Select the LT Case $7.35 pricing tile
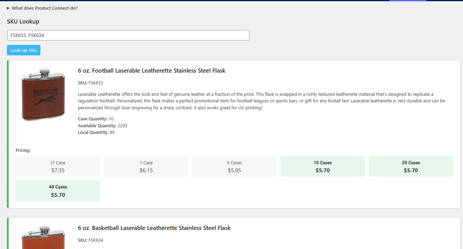 coord(58,166)
